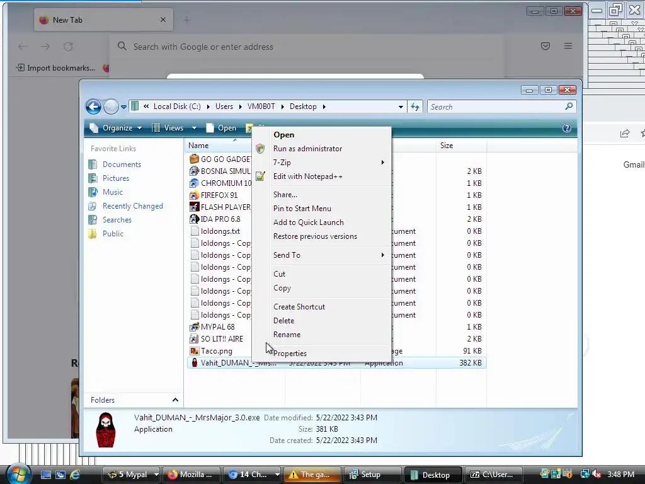Sort files by Name column header
Viewport: 645px width, 484px height.
click(x=198, y=146)
